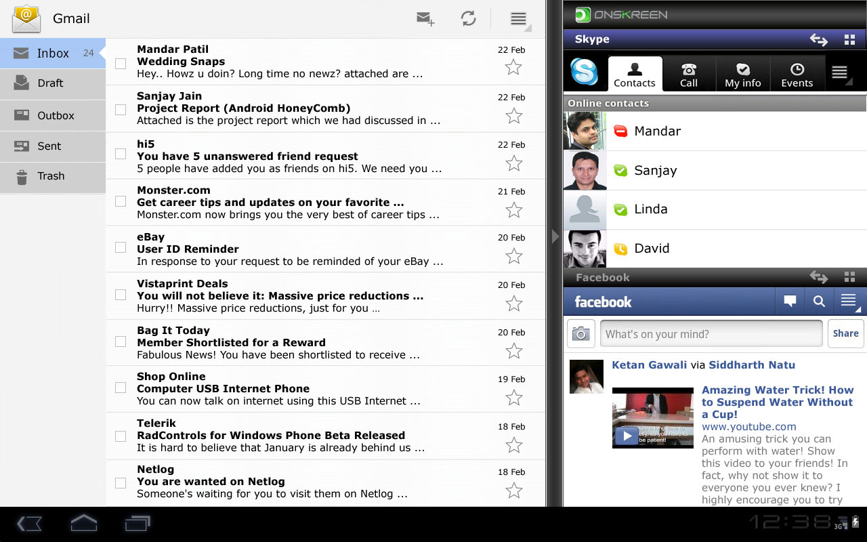Open Skype contact Linda
The height and width of the screenshot is (542, 867).
coord(715,209)
